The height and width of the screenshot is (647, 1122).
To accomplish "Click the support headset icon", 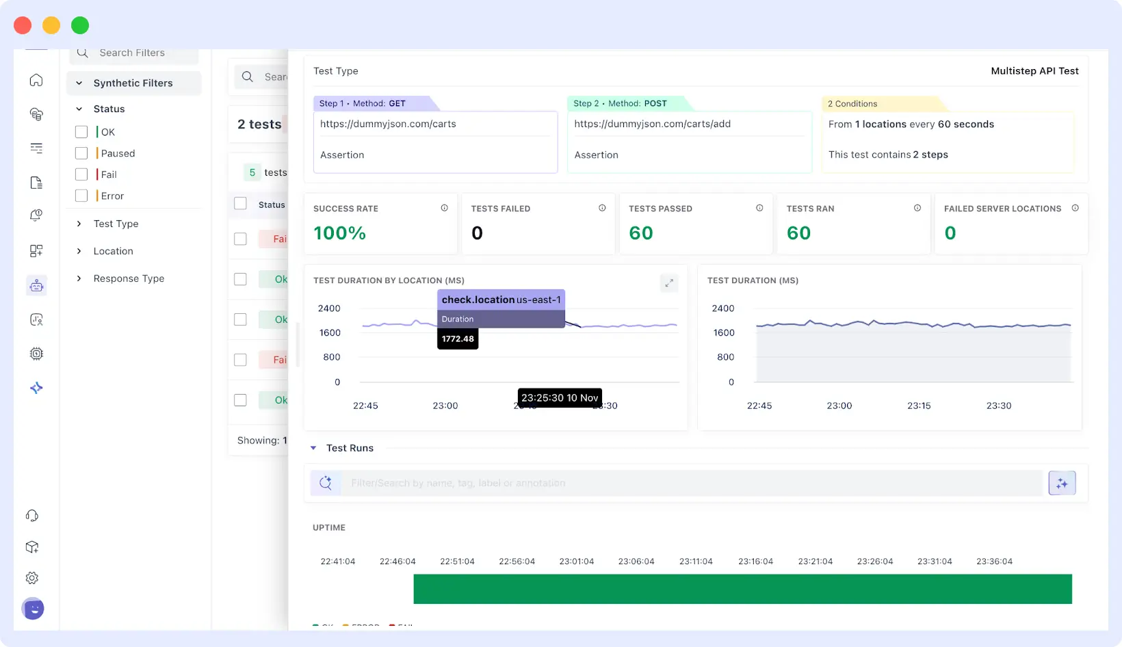I will [x=32, y=515].
